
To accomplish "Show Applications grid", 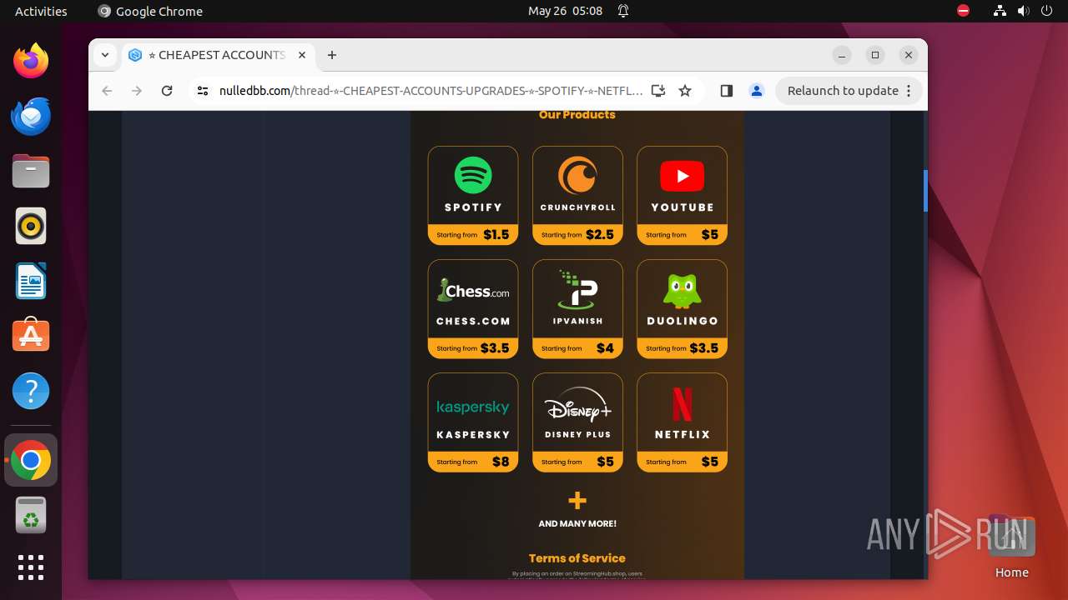I will tap(31, 567).
